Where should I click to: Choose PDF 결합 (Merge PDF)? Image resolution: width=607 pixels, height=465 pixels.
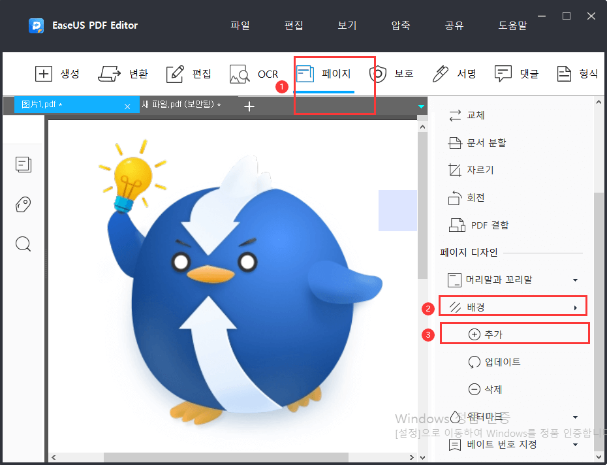[478, 225]
